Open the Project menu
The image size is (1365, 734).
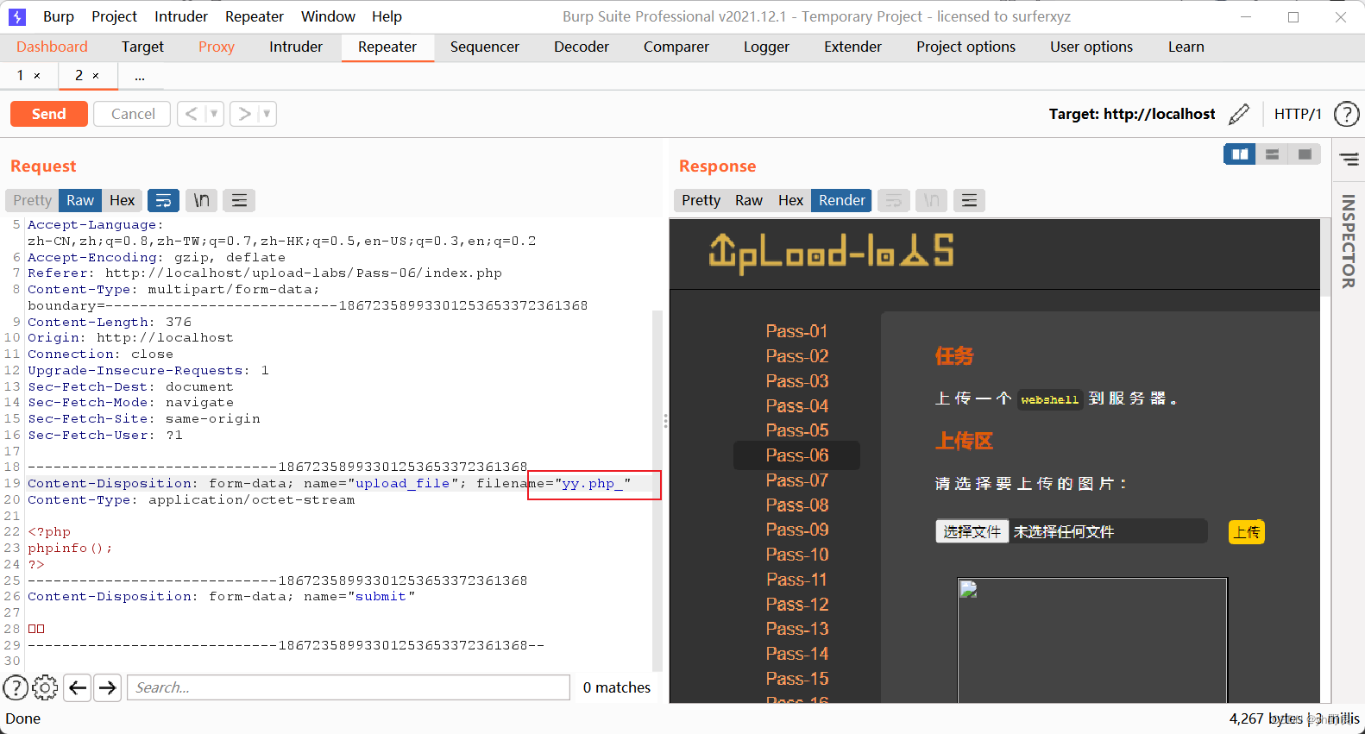coord(114,16)
